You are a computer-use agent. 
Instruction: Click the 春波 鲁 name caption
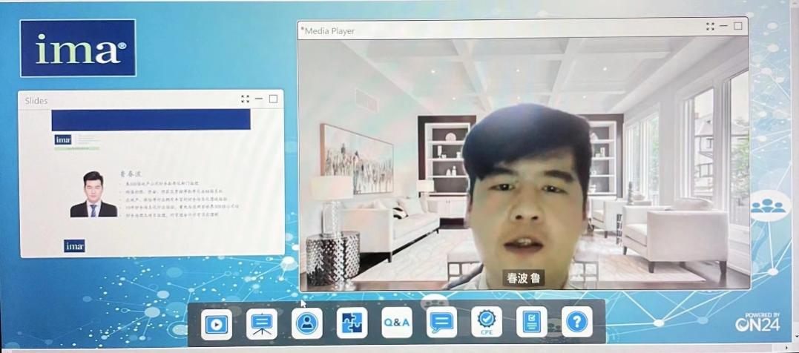pos(524,278)
